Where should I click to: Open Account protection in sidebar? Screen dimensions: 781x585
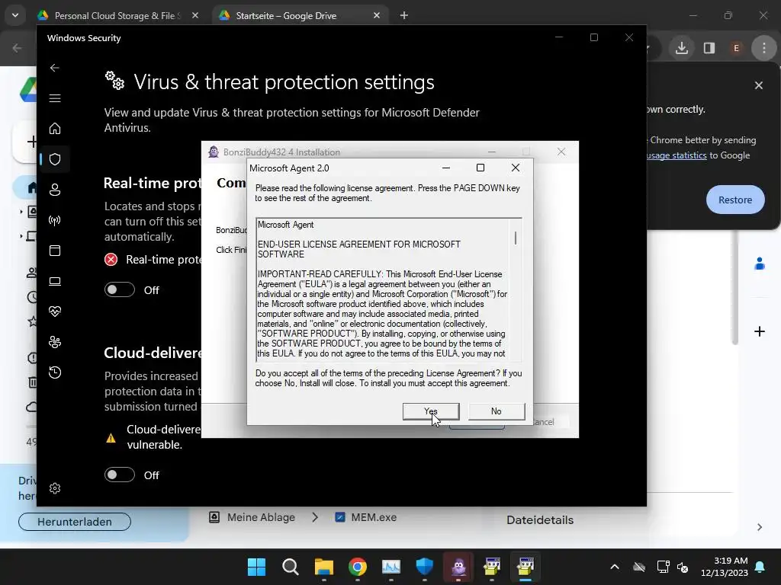(55, 190)
